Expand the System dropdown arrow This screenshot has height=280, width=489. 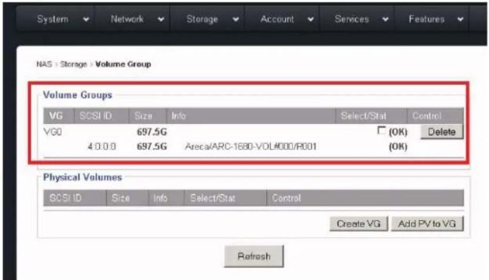point(86,19)
